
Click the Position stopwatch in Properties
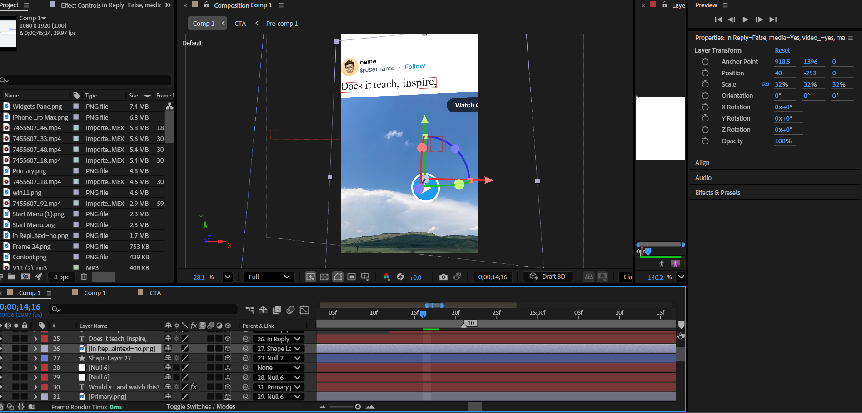pos(705,73)
